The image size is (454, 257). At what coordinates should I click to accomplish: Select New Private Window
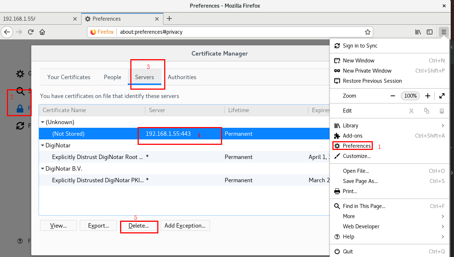click(x=389, y=71)
